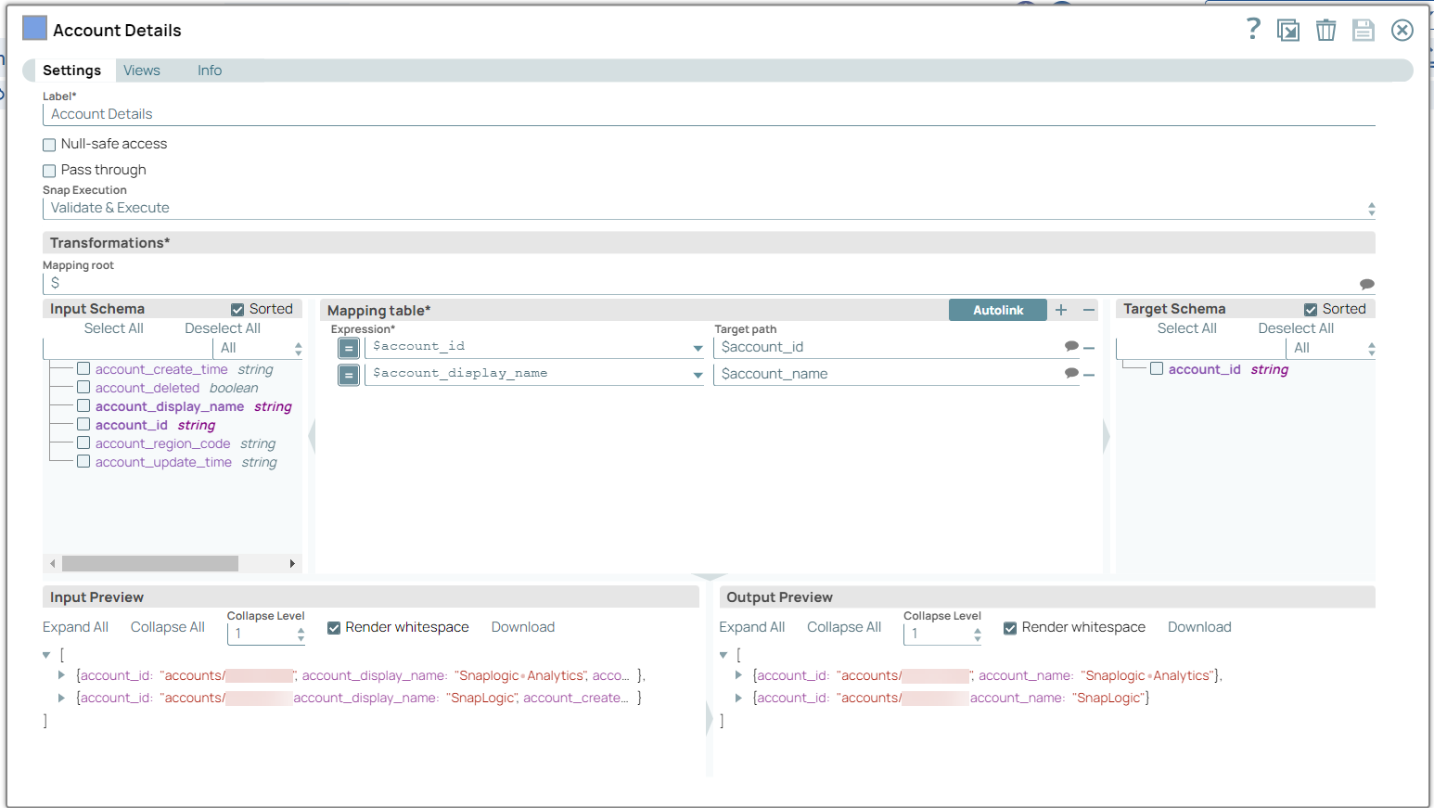Toggle expression mode on the $account_id row
Screen dimensions: 1434x808
click(x=348, y=346)
